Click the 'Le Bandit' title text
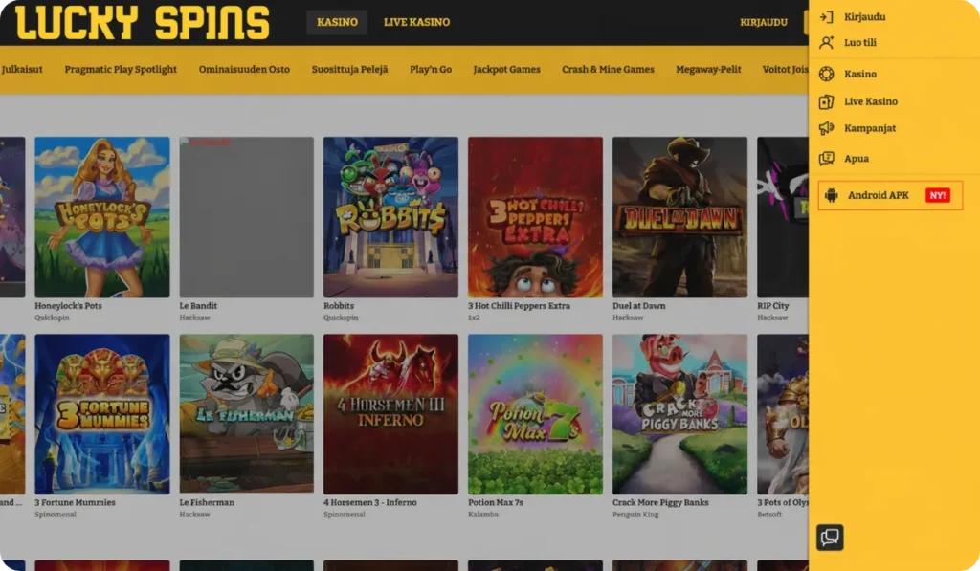This screenshot has height=571, width=980. tap(198, 306)
